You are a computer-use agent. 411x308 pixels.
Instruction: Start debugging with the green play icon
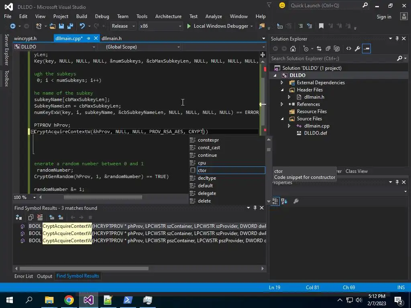(x=189, y=26)
